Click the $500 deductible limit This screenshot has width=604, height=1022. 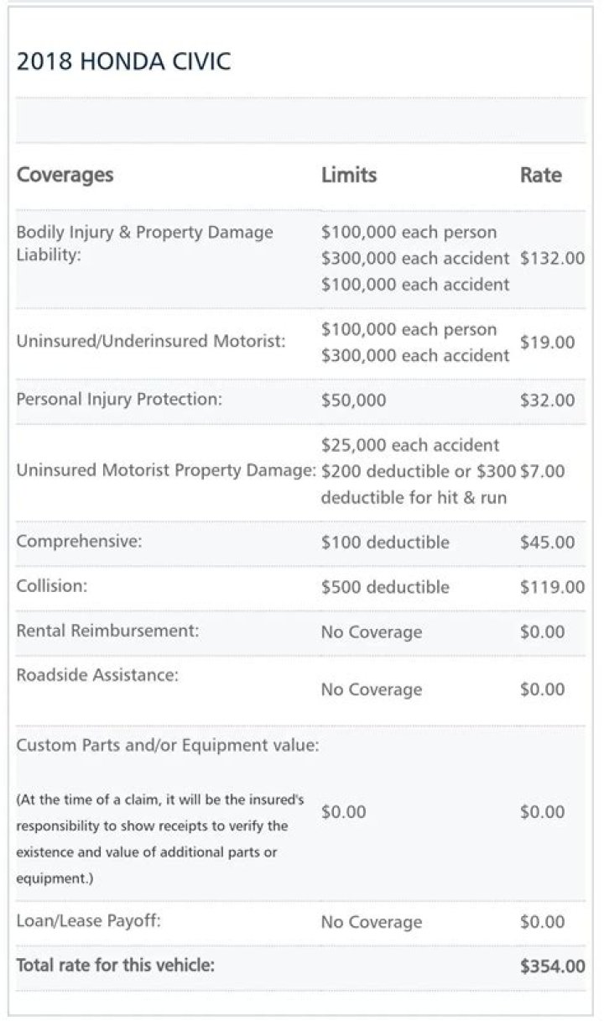[385, 587]
